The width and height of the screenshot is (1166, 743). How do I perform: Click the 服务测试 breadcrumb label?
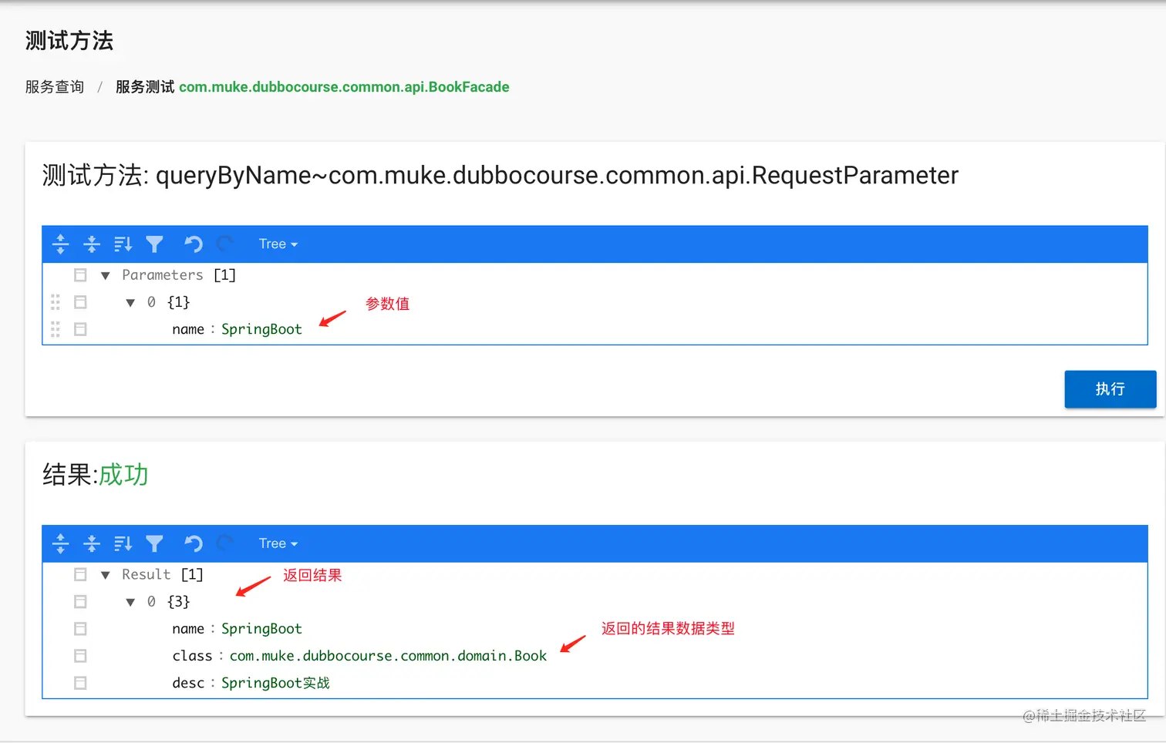(145, 87)
